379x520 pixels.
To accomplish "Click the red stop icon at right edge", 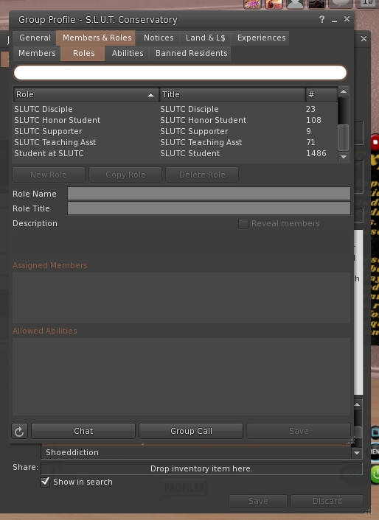I will coord(375,142).
